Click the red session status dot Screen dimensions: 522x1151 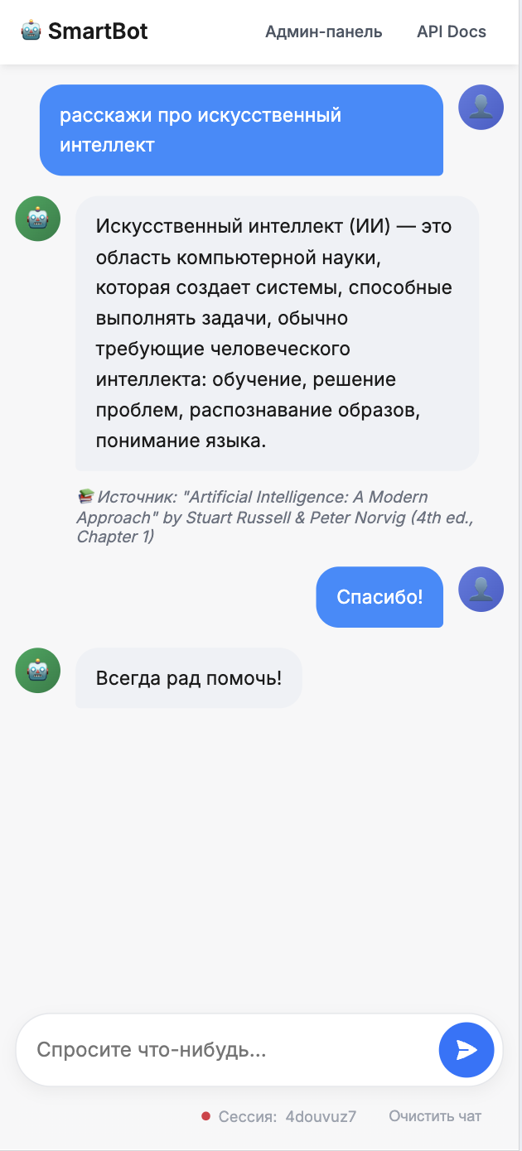[x=205, y=1116]
